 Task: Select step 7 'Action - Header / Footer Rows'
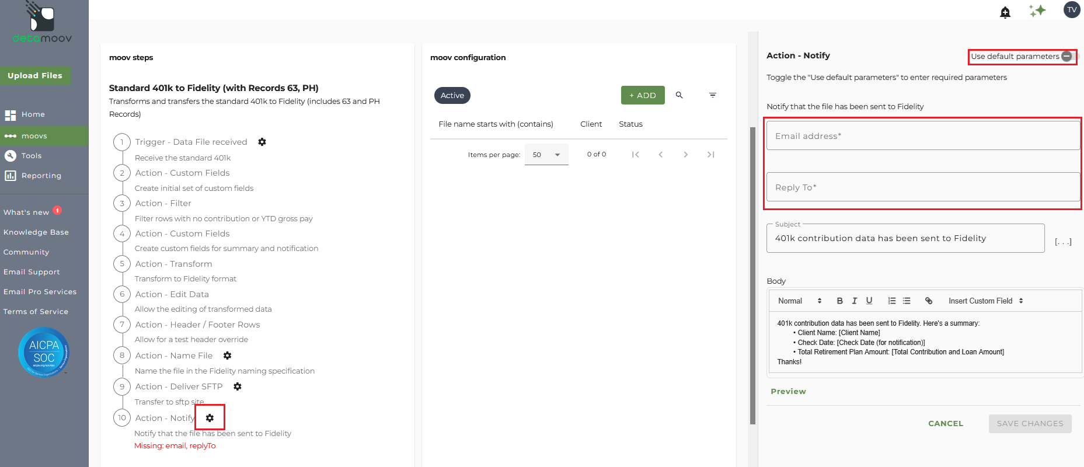point(197,325)
